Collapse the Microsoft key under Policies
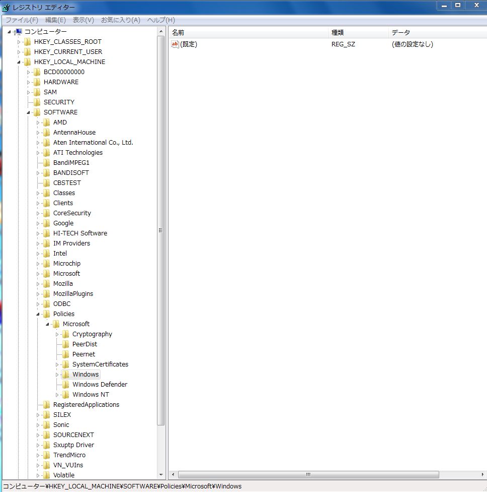The image size is (487, 492). (x=47, y=324)
